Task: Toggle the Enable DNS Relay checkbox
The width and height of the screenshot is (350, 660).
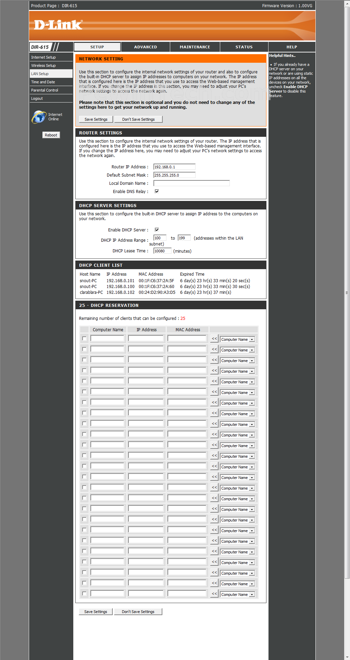Action: 157,191
